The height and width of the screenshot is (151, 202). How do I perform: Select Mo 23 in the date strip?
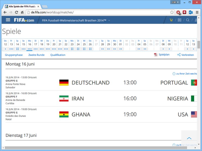click(72, 45)
